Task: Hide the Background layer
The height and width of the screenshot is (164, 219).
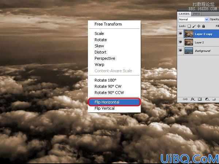Action: 180,50
